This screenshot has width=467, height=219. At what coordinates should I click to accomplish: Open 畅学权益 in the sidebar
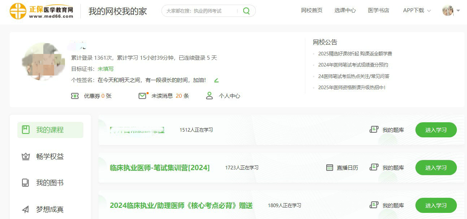pos(50,156)
